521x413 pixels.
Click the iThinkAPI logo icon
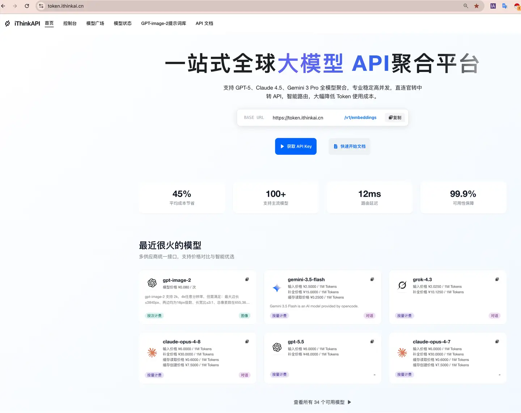pos(7,24)
